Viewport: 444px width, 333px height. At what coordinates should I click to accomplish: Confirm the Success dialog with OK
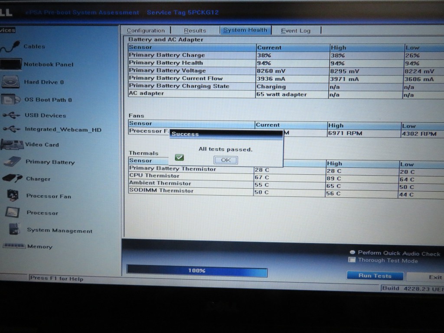(x=225, y=160)
